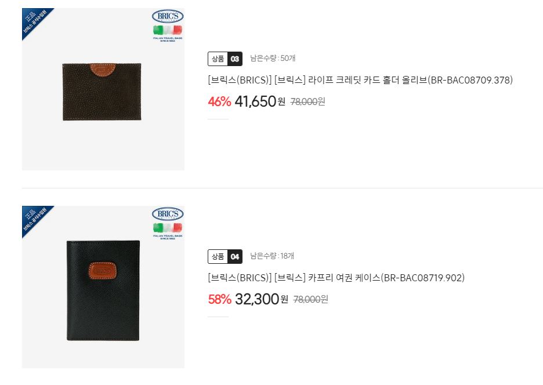
Task: Click the Italian flag icon on the first product
Action: coord(168,30)
